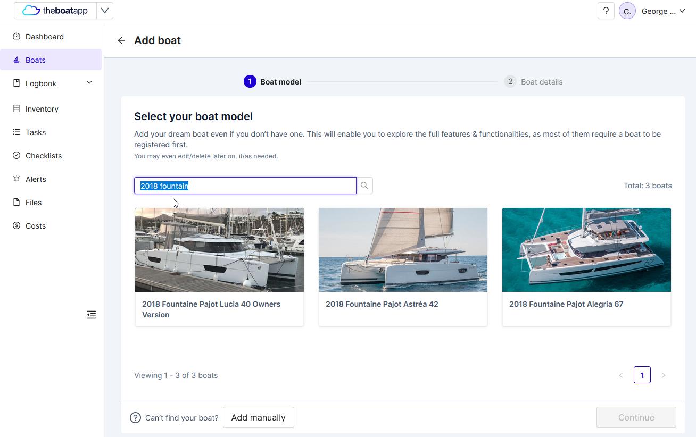
Task: Go to Tasks in the sidebar
Action: tap(51, 132)
